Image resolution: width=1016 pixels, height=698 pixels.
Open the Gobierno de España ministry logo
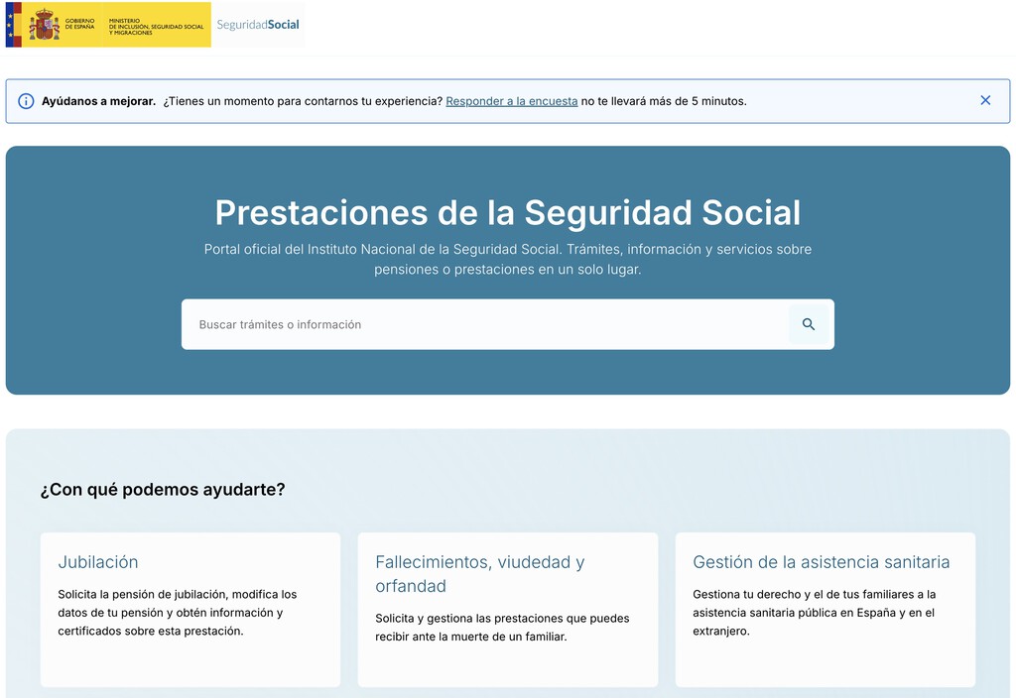108,25
